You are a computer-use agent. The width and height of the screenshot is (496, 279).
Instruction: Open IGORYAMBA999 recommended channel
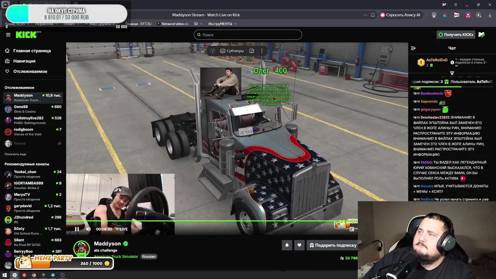(x=33, y=185)
